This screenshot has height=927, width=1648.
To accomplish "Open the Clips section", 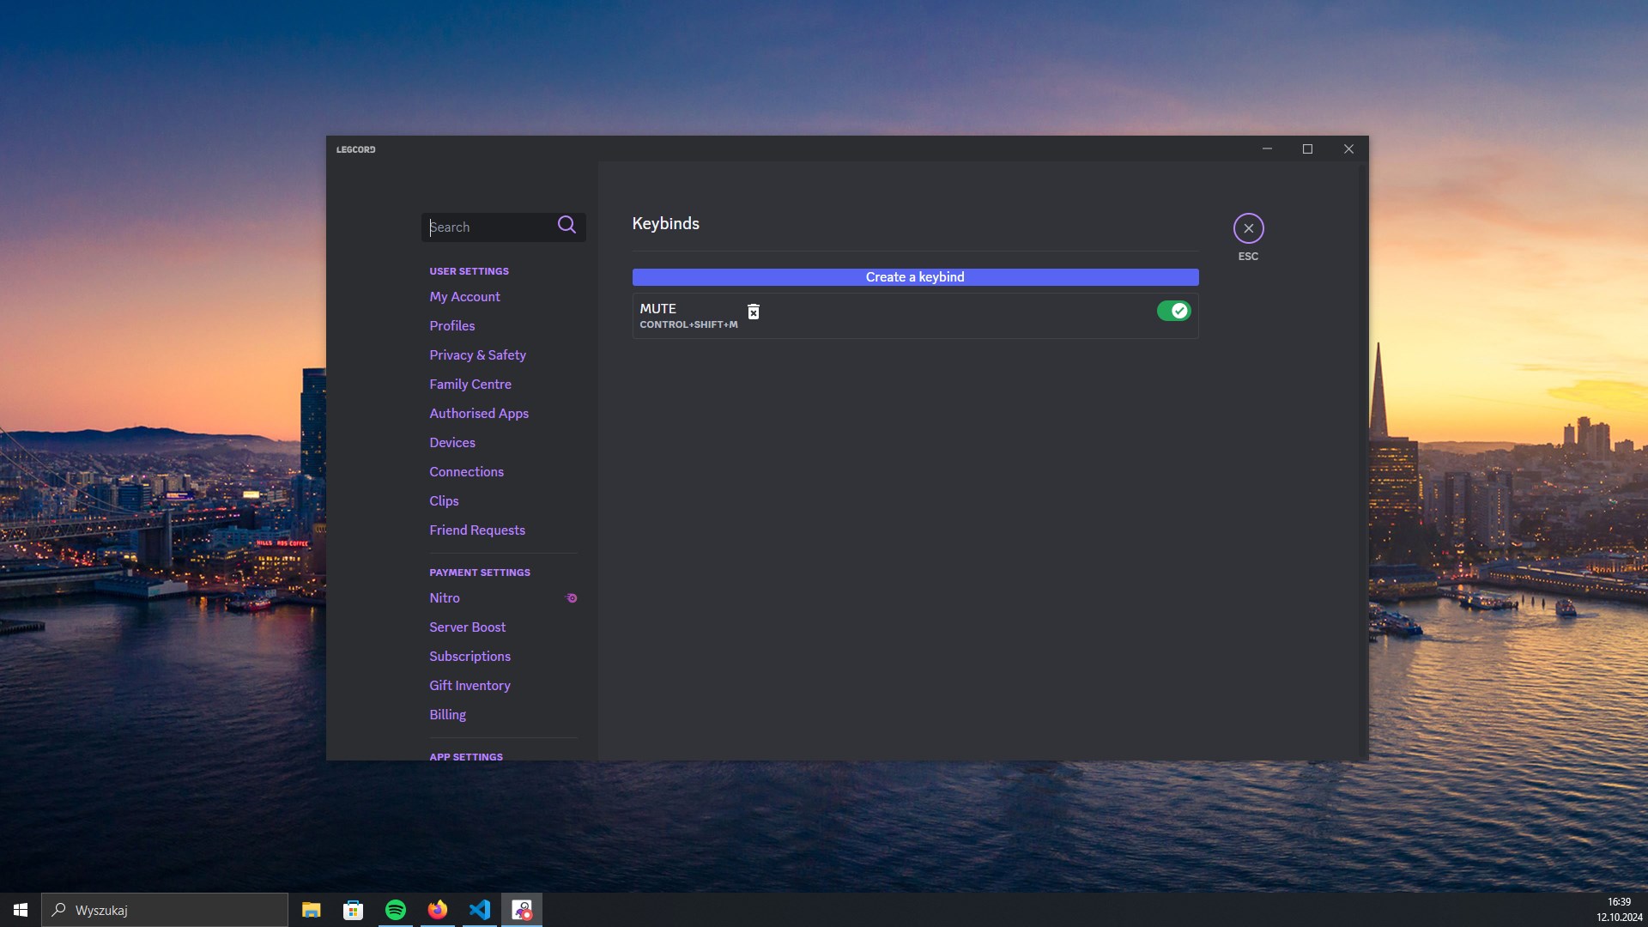I will 444,500.
